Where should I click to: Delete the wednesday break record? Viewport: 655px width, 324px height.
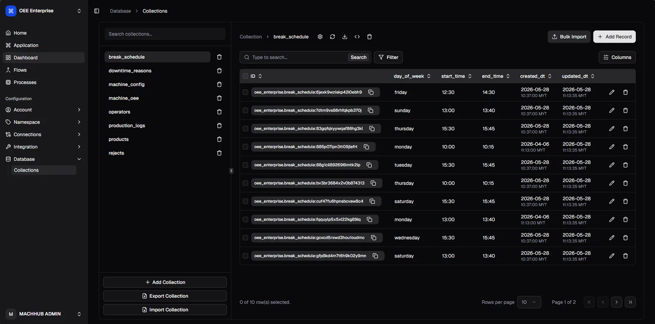pos(626,238)
